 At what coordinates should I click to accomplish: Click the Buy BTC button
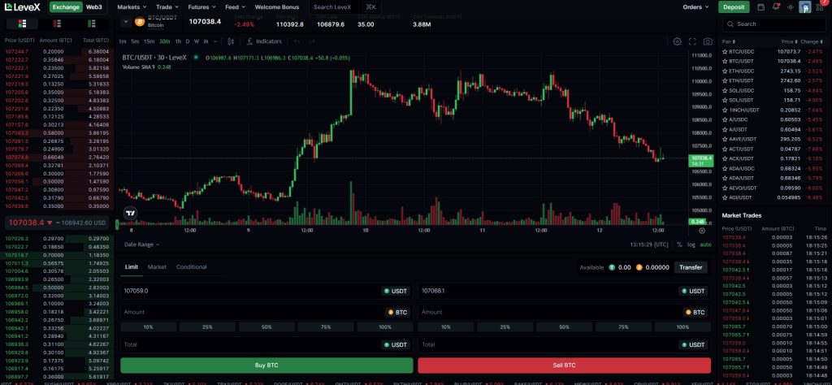[266, 366]
